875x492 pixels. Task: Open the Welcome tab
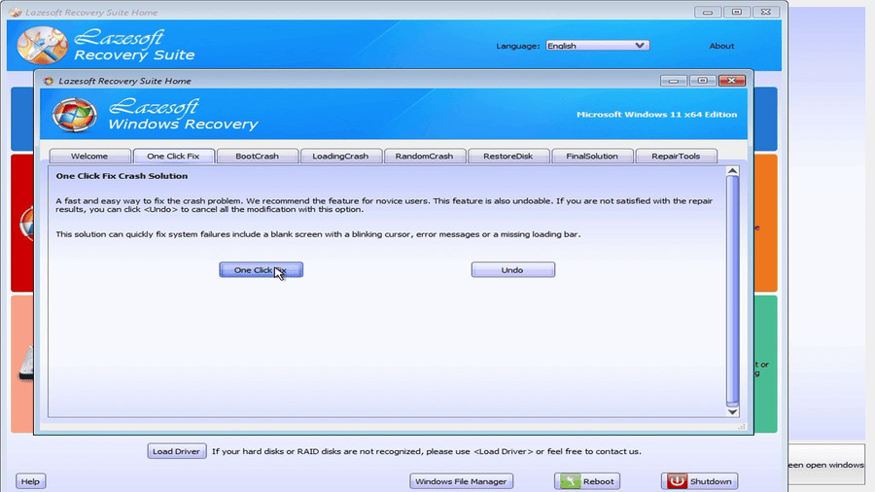pyautogui.click(x=89, y=157)
